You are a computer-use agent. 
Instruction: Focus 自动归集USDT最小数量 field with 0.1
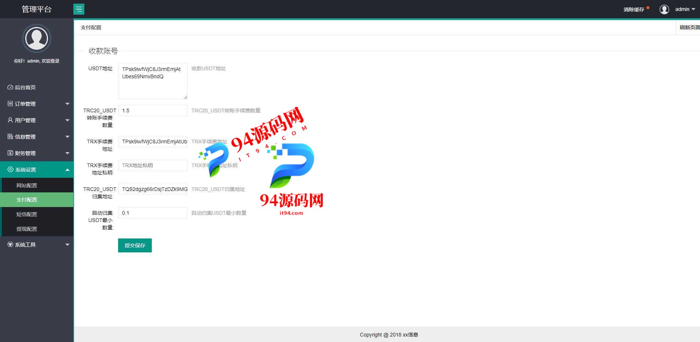(x=153, y=213)
